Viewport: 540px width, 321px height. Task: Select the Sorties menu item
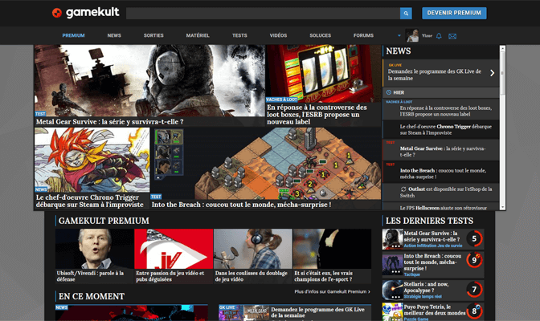pyautogui.click(x=153, y=35)
